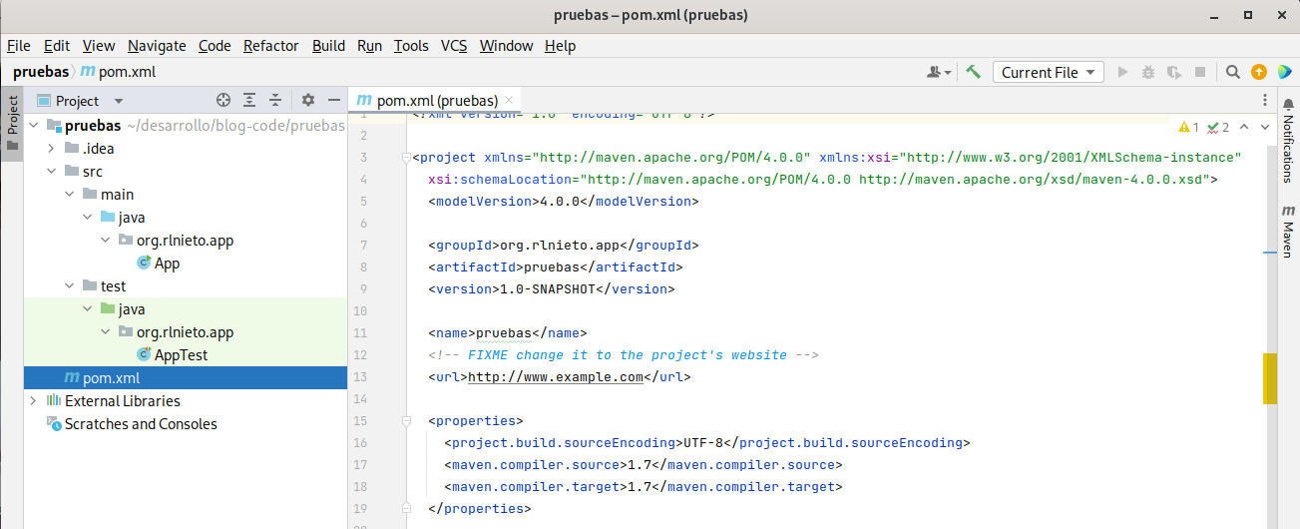Click the AppTest class icon
The width and height of the screenshot is (1300, 529).
[144, 355]
